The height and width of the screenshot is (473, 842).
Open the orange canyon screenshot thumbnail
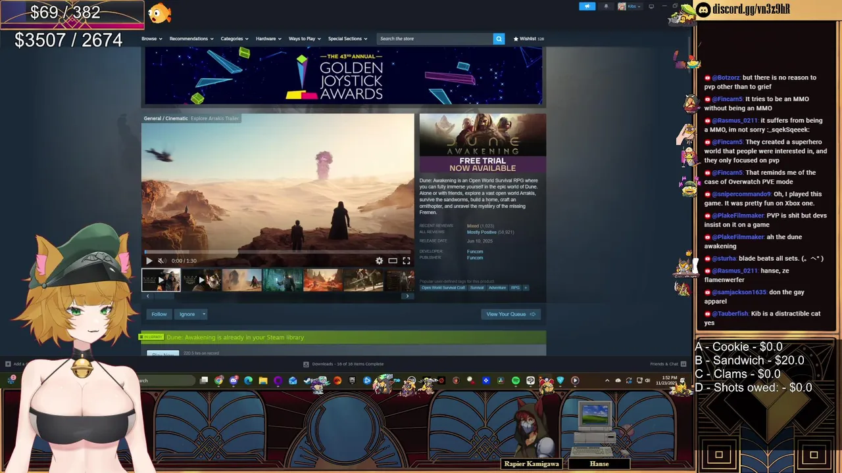click(x=322, y=280)
